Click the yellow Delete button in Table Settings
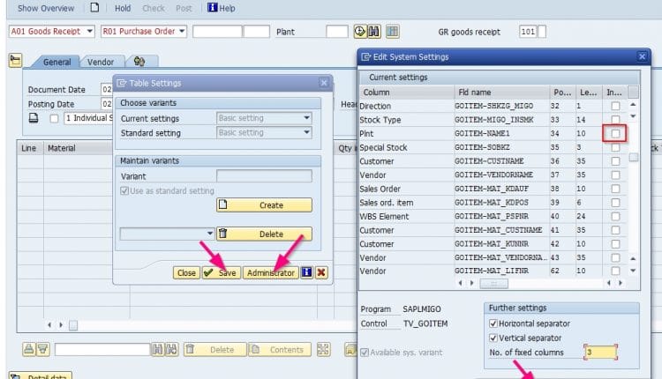Screen dimensions: 662x379 [264, 234]
